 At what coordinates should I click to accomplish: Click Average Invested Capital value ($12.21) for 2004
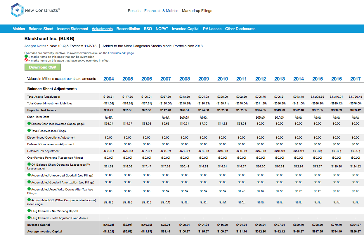(x=109, y=232)
